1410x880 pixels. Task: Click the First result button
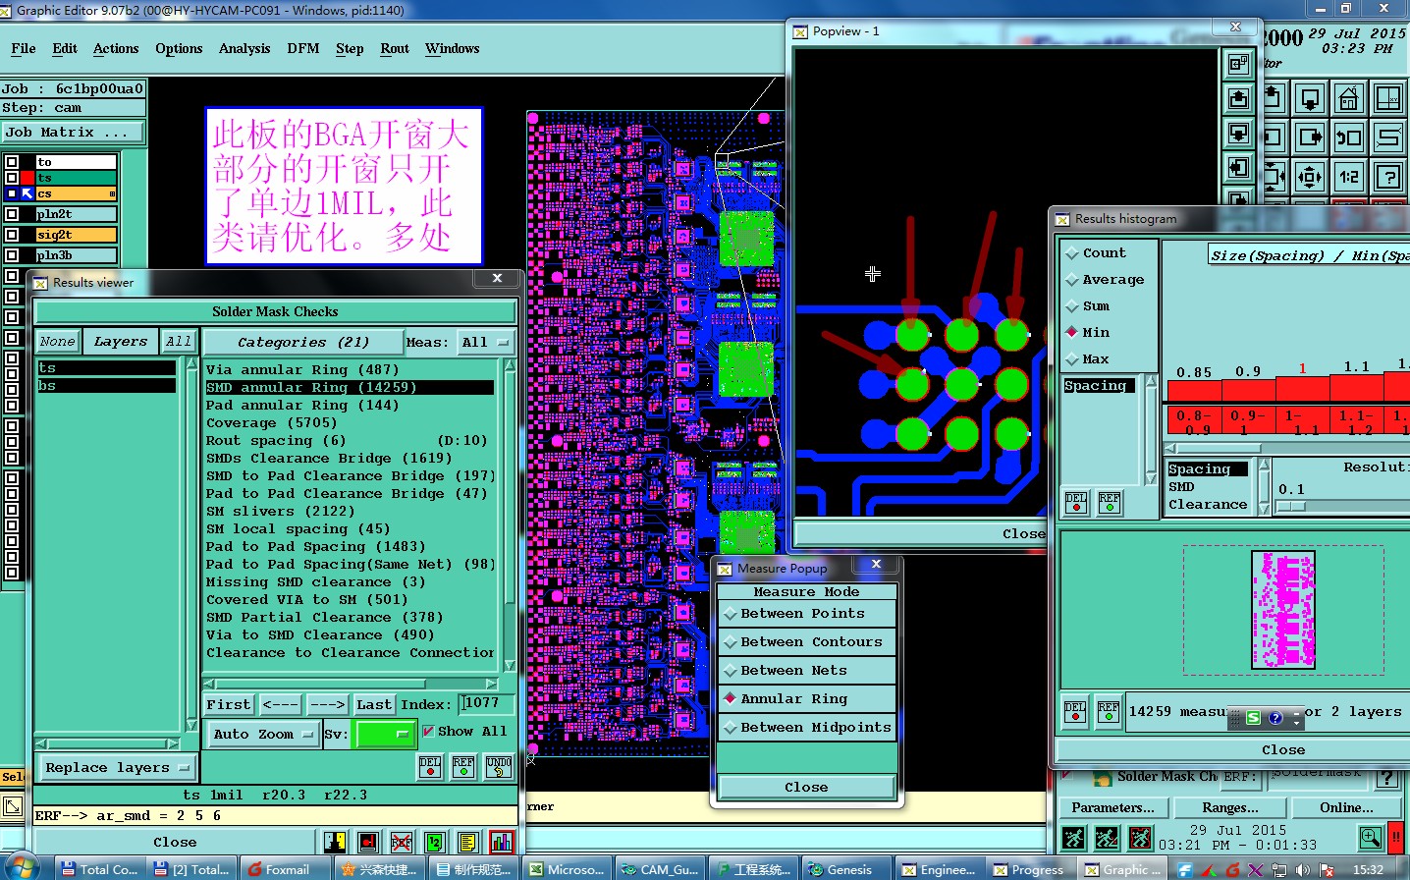coord(229,704)
